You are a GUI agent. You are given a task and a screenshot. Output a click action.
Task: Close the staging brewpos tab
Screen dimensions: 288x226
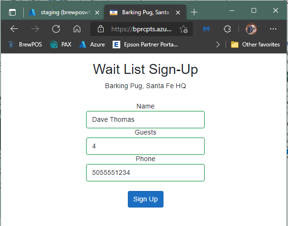[97, 12]
